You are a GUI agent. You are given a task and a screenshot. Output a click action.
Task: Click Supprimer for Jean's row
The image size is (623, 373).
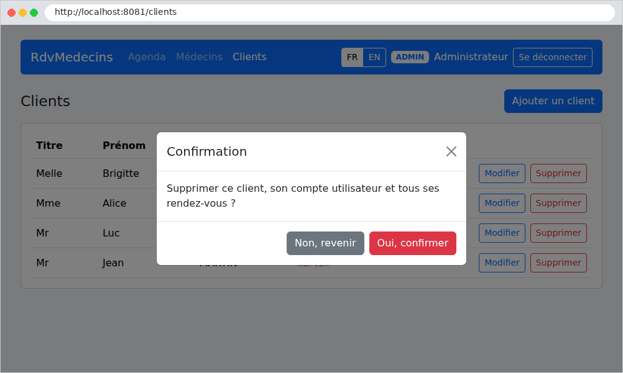coord(558,263)
